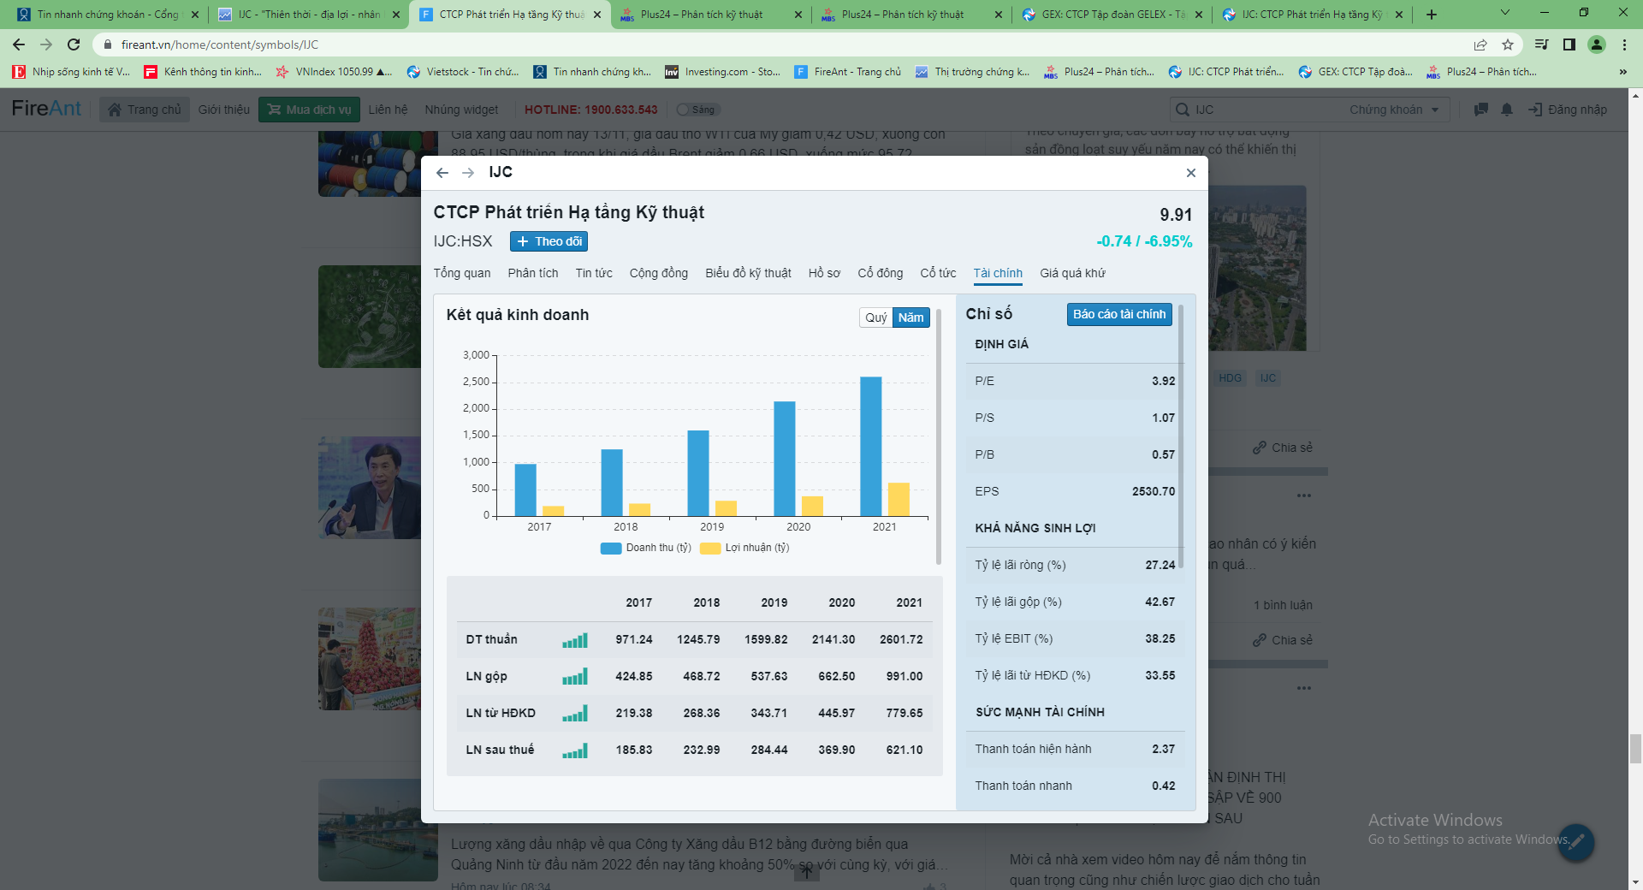The width and height of the screenshot is (1643, 890).
Task: Open the Chrome three-dot menu
Action: pyautogui.click(x=1624, y=44)
